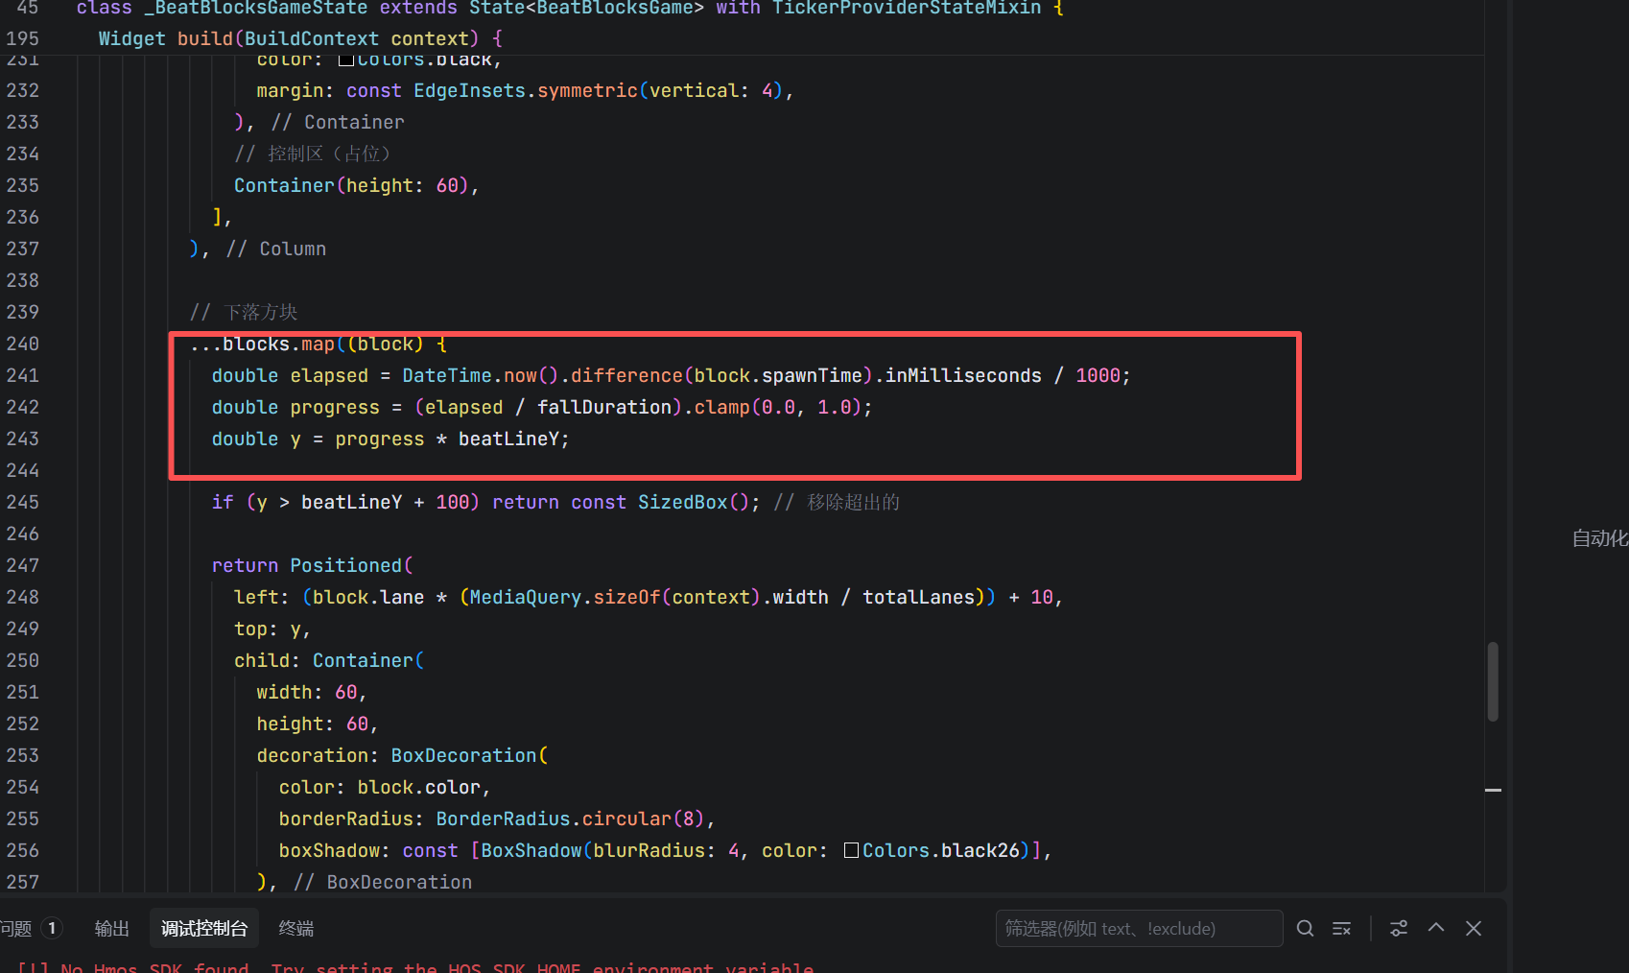Image resolution: width=1629 pixels, height=973 pixels.
Task: Open panel view settings sliders icon
Action: (x=1399, y=928)
